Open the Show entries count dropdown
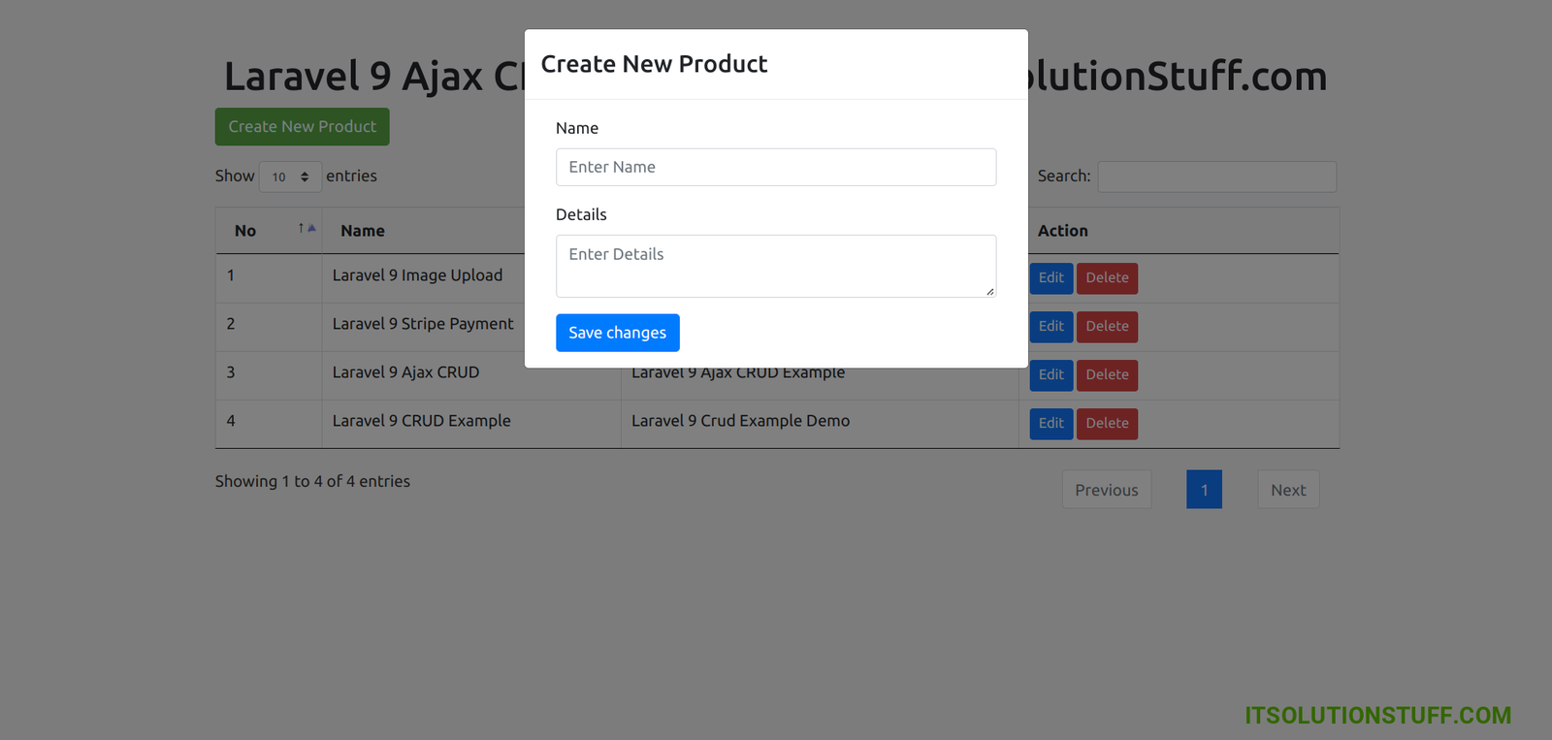1552x740 pixels. point(290,177)
